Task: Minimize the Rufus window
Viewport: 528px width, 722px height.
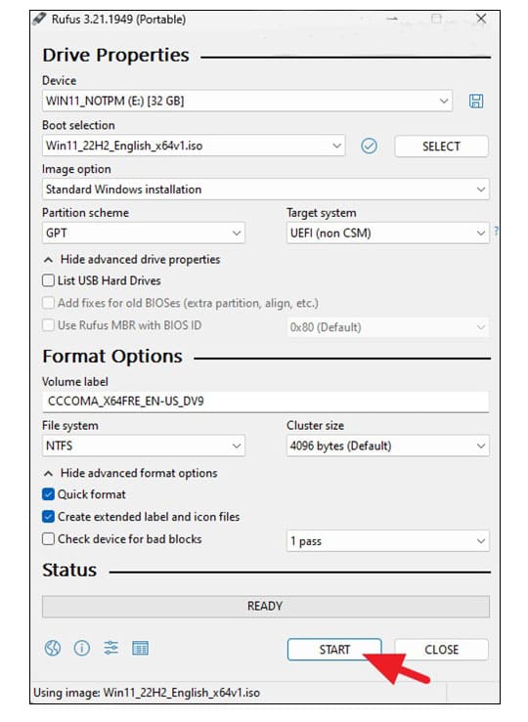Action: point(392,19)
